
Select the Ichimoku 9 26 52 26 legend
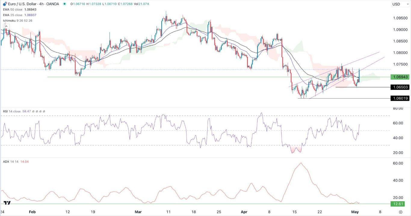[x=17, y=20]
